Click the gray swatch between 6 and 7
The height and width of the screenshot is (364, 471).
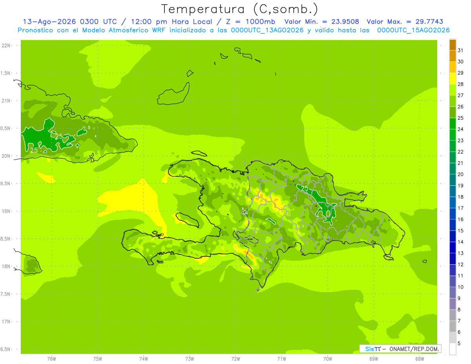(x=453, y=327)
